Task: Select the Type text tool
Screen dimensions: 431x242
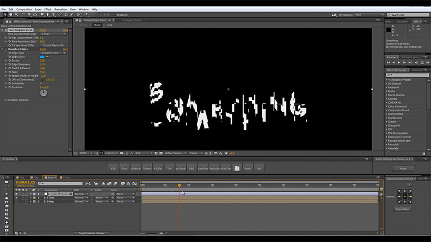Action: coord(54,15)
